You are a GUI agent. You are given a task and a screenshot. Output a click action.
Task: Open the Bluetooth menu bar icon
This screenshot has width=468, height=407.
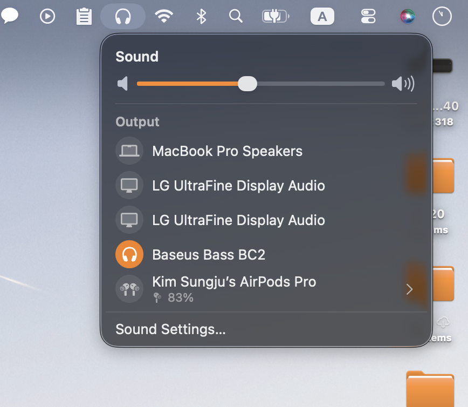point(201,16)
